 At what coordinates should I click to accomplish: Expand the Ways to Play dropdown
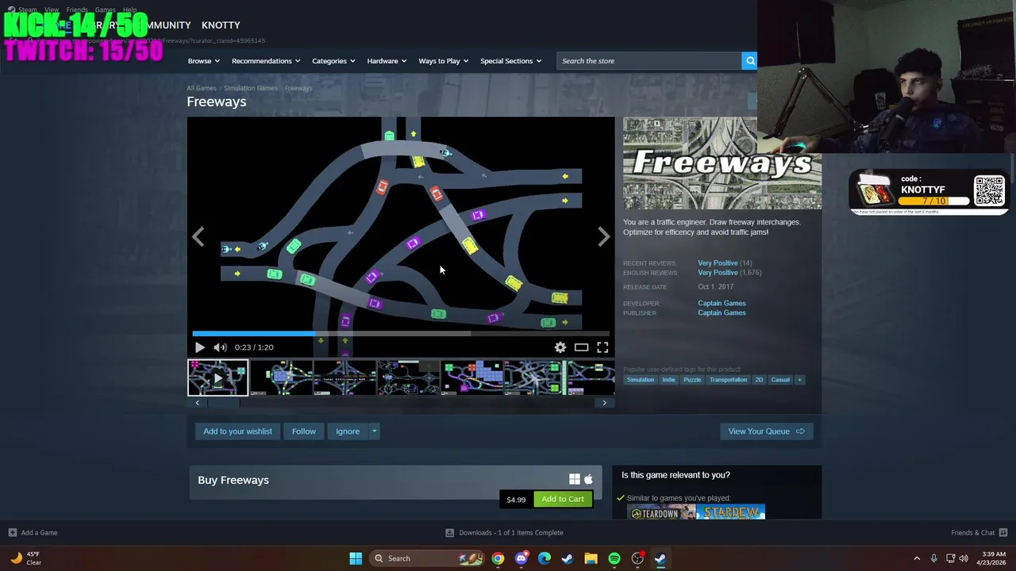tap(443, 61)
